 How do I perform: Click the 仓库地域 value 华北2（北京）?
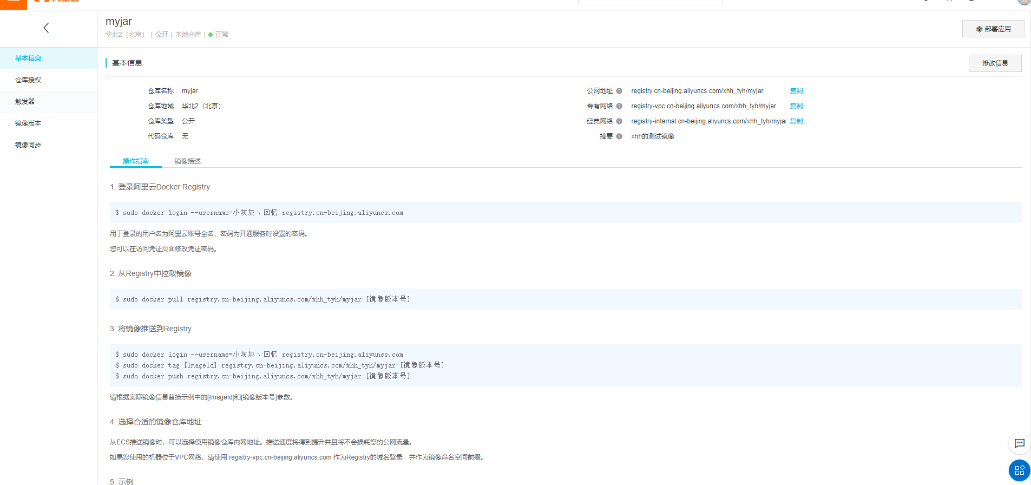pos(201,106)
